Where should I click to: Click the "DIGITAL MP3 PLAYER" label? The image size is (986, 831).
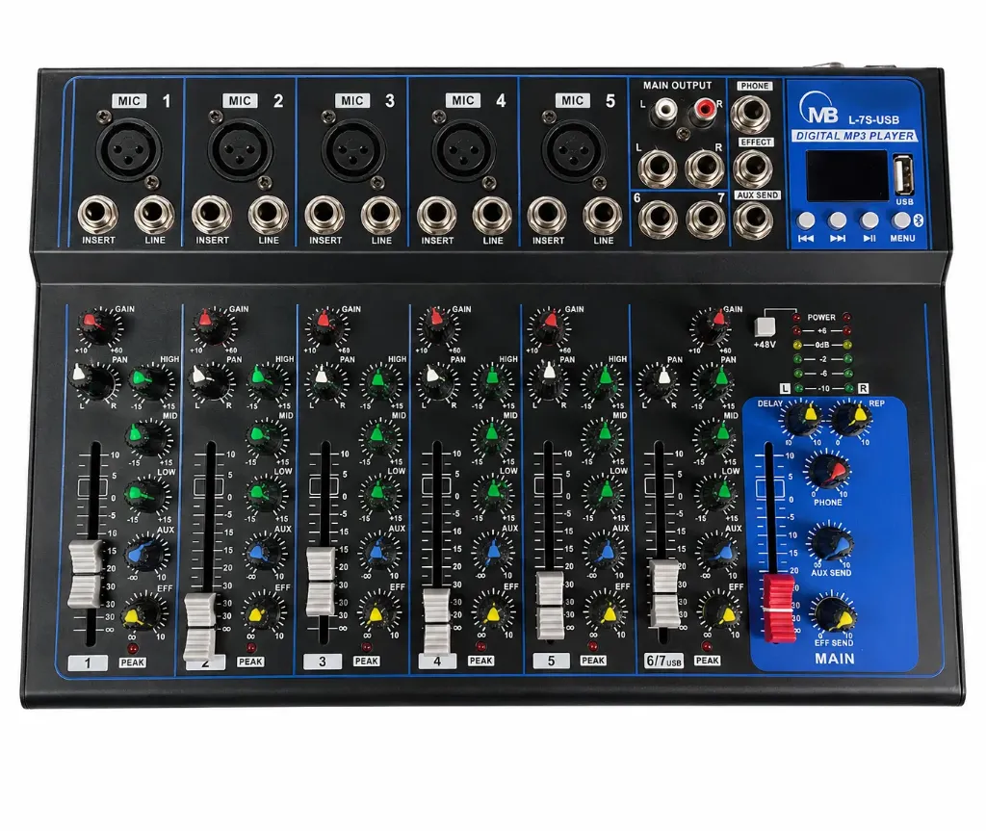855,136
